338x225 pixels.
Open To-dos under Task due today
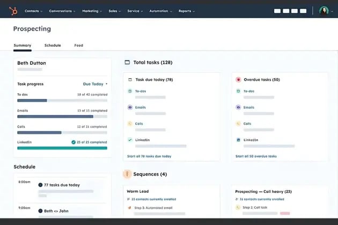pos(141,91)
